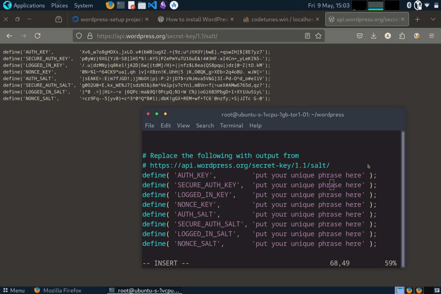
Task: Expand the list all tabs chevron
Action: coord(433,19)
